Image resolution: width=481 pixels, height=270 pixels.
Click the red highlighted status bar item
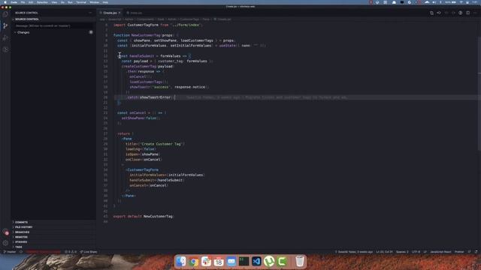44,252
